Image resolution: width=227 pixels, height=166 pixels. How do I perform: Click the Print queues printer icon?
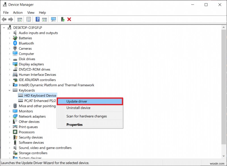click(x=15, y=127)
